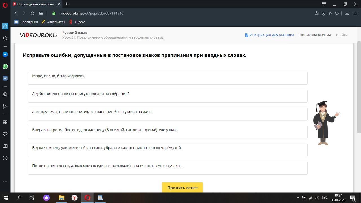This screenshot has width=361, height=203.
Task: Edit the sentence 'А действительно ли вы присутствовали'
Action: (x=168, y=96)
